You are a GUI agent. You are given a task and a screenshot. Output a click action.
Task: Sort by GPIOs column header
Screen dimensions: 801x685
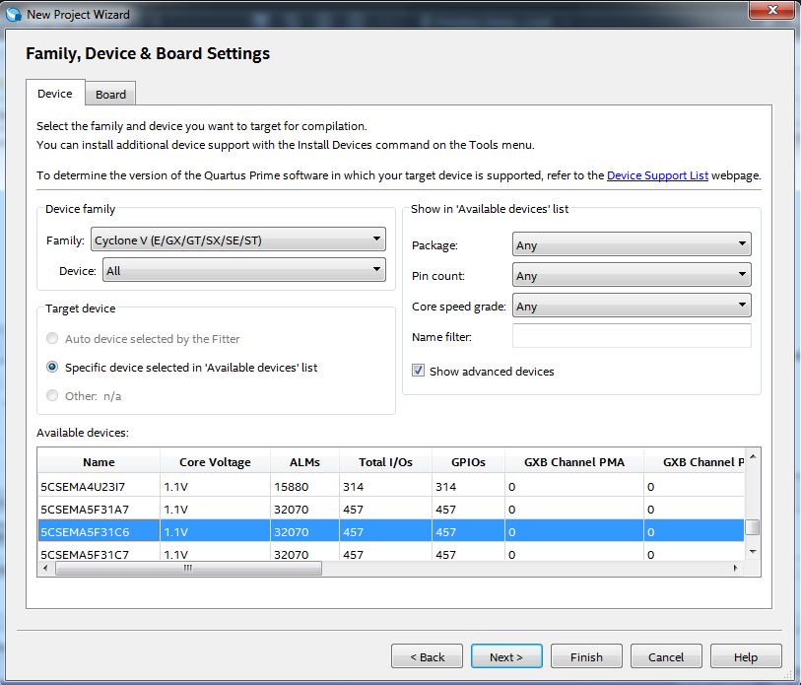tap(468, 462)
